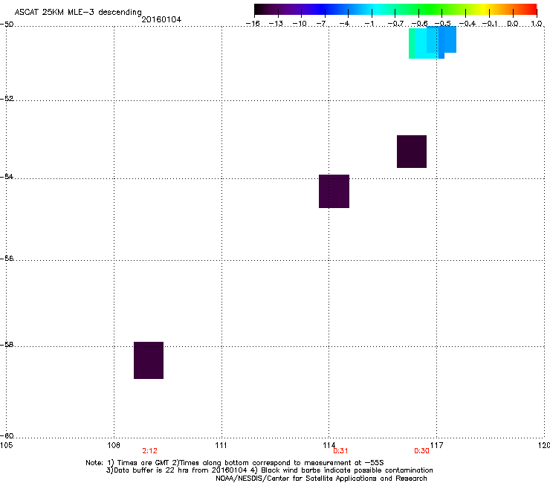The image size is (550, 483).
Task: Click the red time label 2:12
Action: tap(150, 451)
